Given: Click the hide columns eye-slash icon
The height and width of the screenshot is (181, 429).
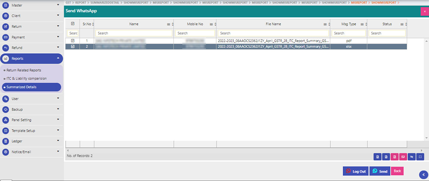Looking at the screenshot, I should point(412,157).
